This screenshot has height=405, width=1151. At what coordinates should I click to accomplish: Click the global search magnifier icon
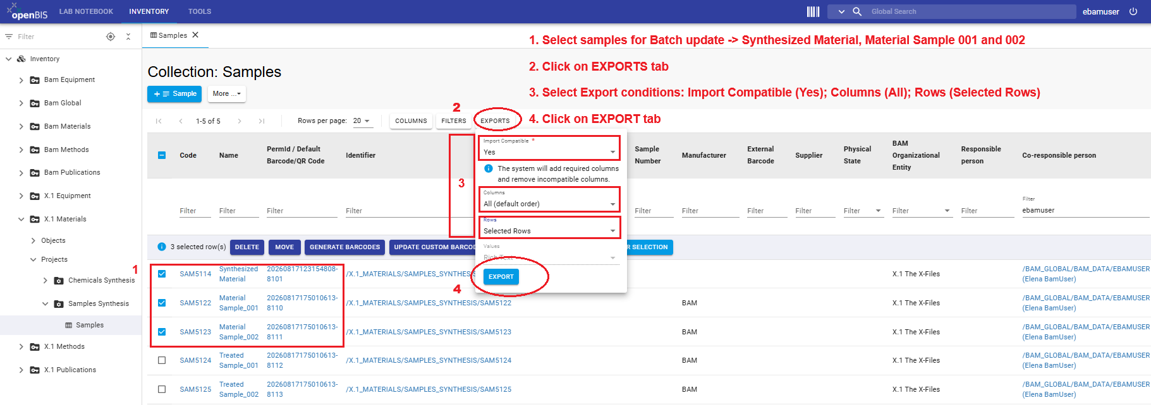tap(857, 11)
